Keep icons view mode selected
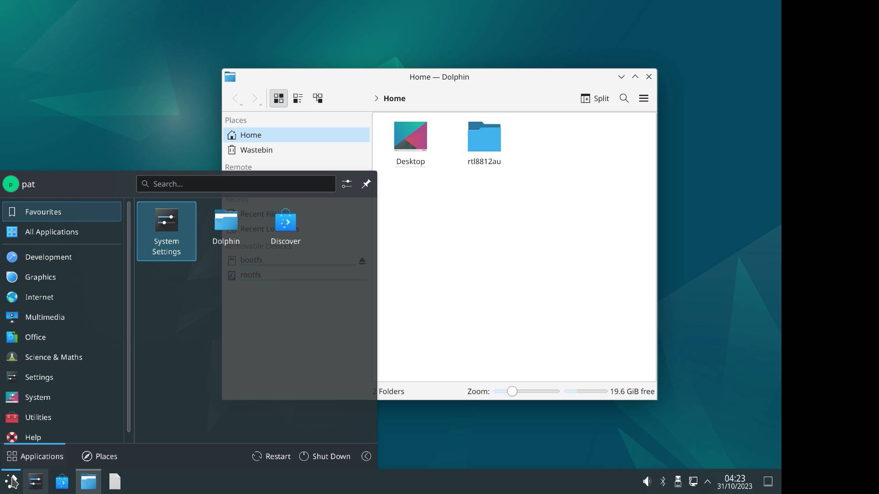The width and height of the screenshot is (879, 494). pos(278,98)
